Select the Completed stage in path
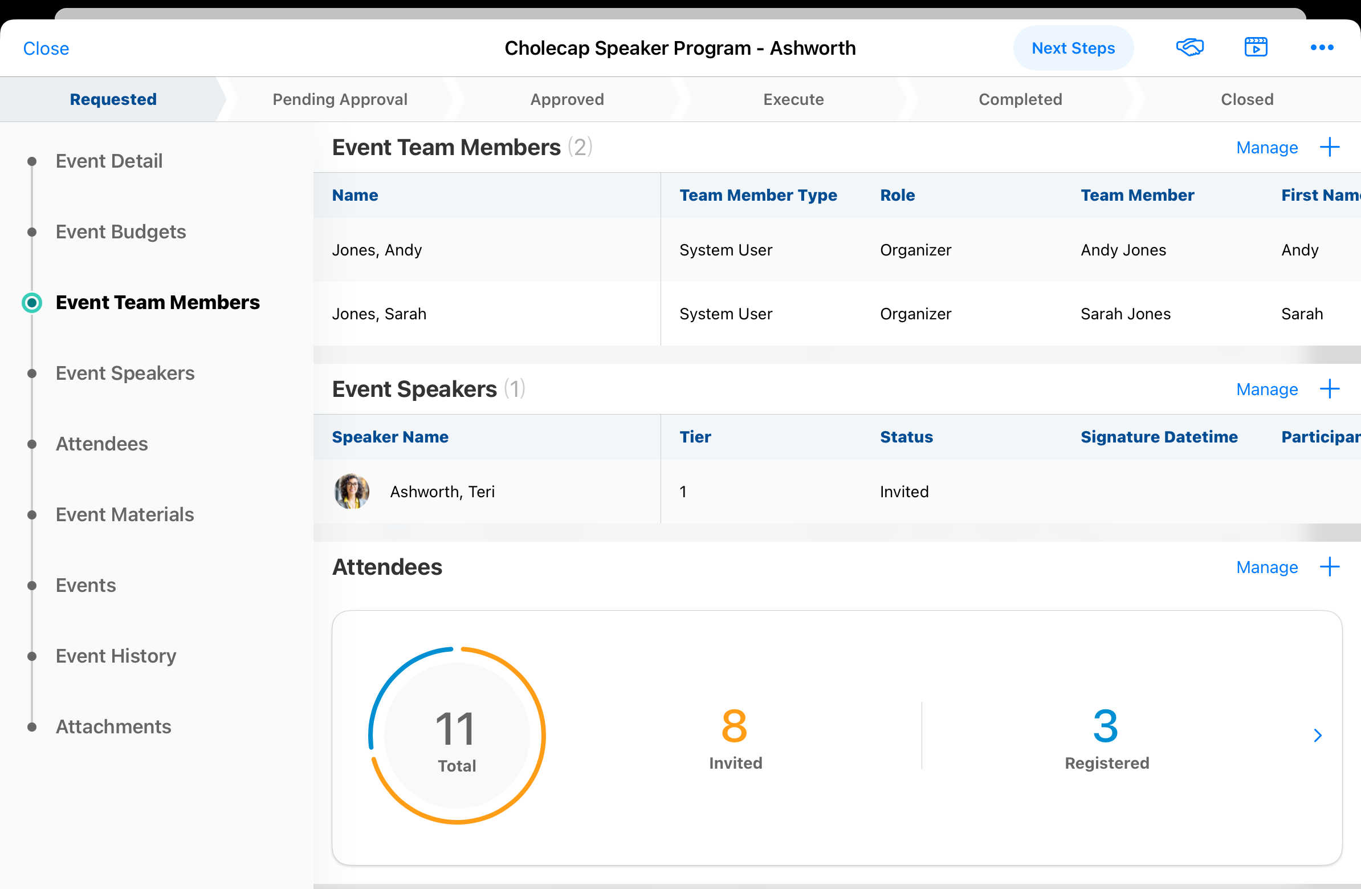Image resolution: width=1361 pixels, height=889 pixels. [1020, 100]
